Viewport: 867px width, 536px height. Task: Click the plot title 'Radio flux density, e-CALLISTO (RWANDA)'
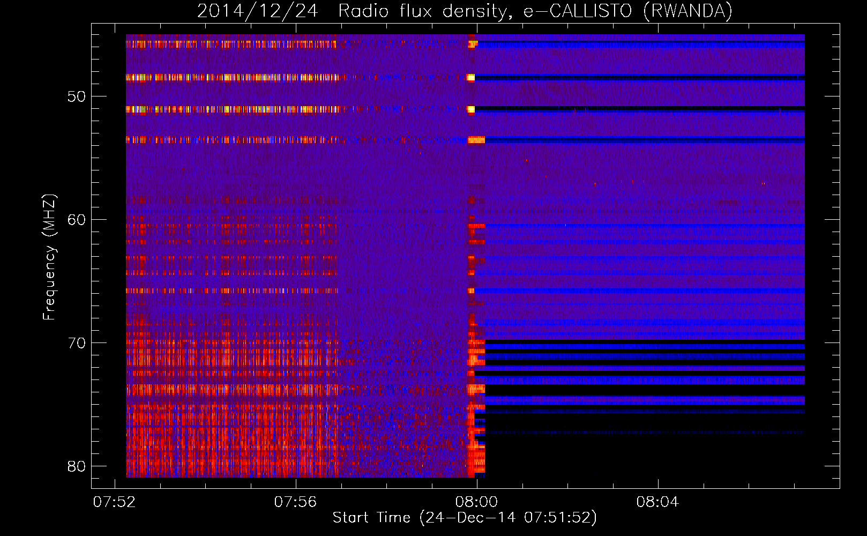click(x=535, y=11)
